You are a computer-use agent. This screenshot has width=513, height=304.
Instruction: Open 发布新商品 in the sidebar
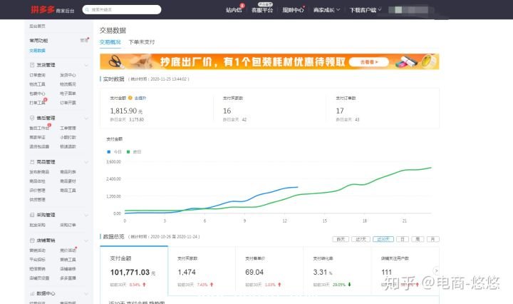pos(39,172)
